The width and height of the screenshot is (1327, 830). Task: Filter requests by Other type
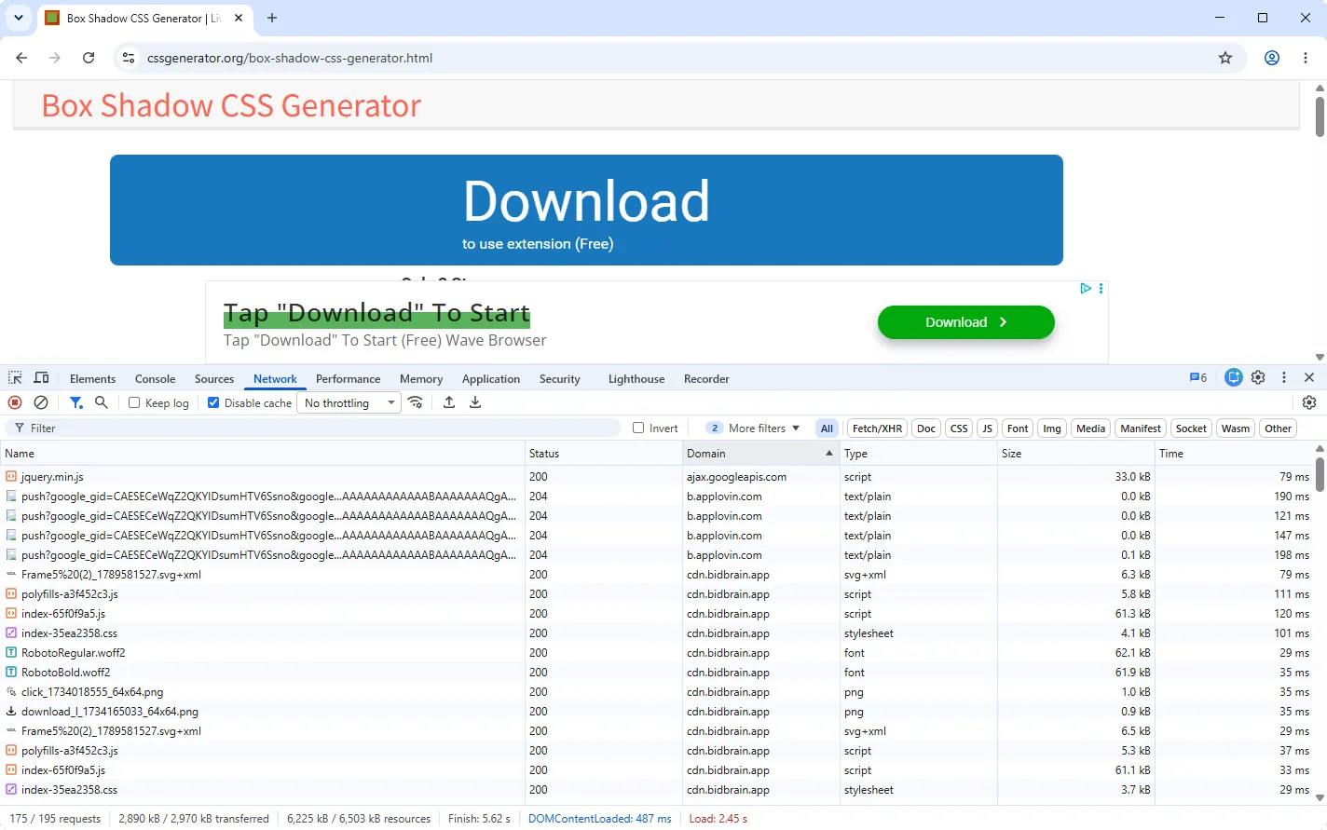(x=1279, y=429)
